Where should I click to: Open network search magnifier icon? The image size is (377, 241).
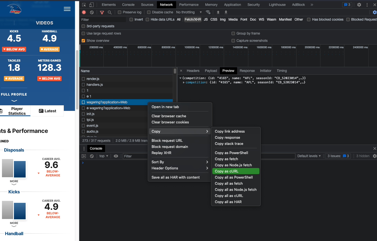pos(110,12)
